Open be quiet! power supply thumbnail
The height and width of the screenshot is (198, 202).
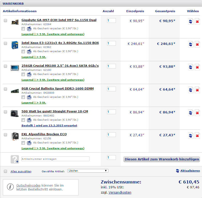(15, 113)
